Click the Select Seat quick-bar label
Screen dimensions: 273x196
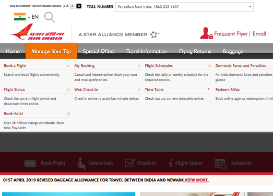tap(101, 163)
